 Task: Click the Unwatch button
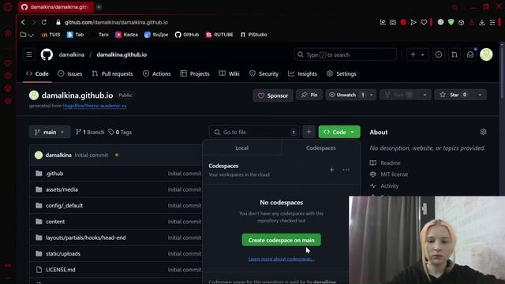click(346, 95)
